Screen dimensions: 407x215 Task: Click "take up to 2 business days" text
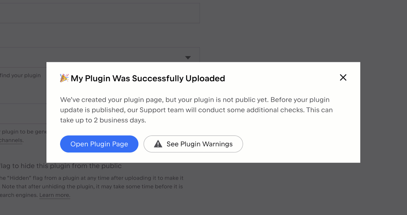103,120
